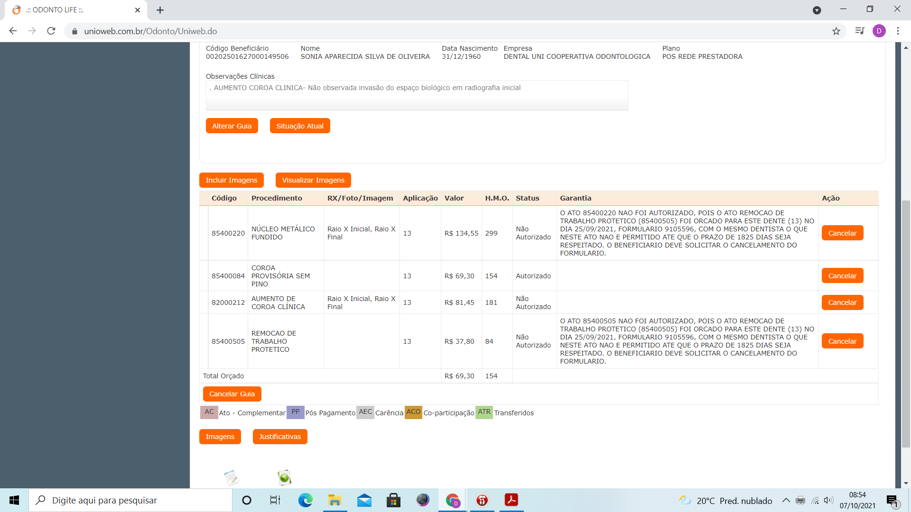Click the green checkmark document icon

(284, 477)
